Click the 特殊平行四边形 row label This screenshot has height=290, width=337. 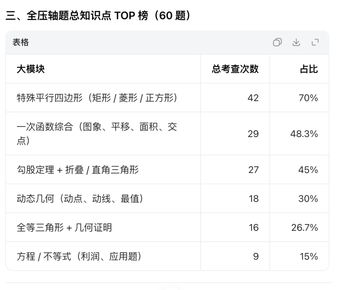coord(97,98)
